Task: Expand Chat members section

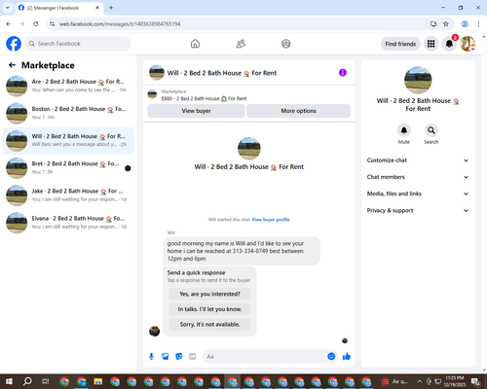Action: [x=418, y=177]
